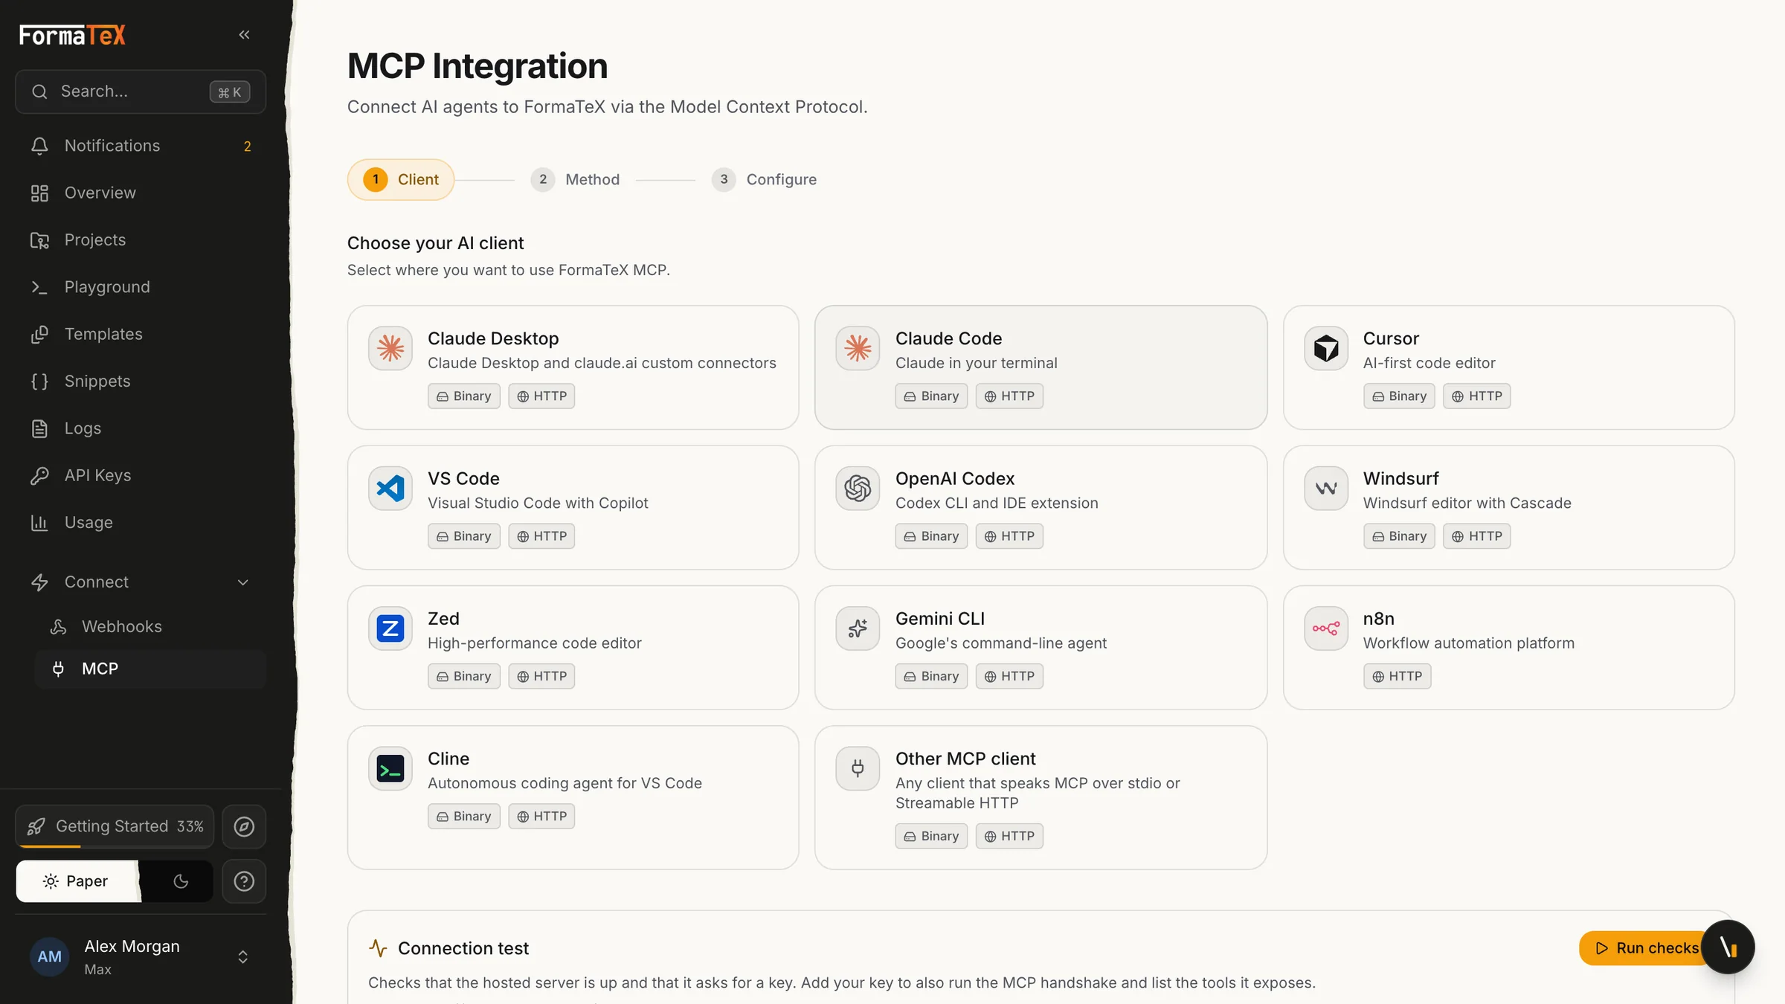Go to the Client step

point(400,179)
